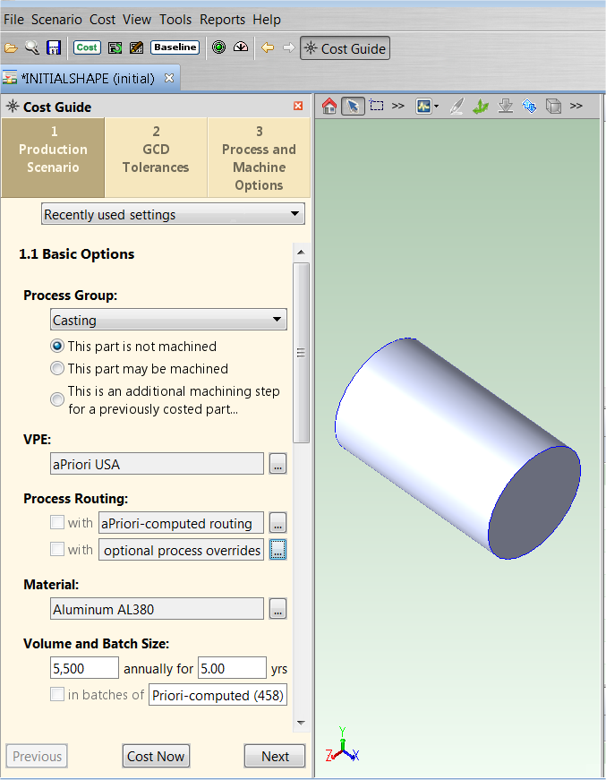Click the home view icon in viewer

pyautogui.click(x=329, y=107)
